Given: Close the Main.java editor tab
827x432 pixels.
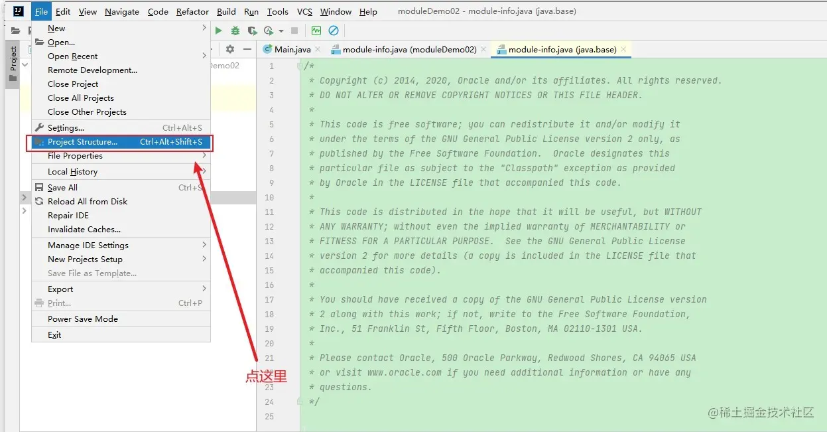Looking at the screenshot, I should [x=318, y=50].
